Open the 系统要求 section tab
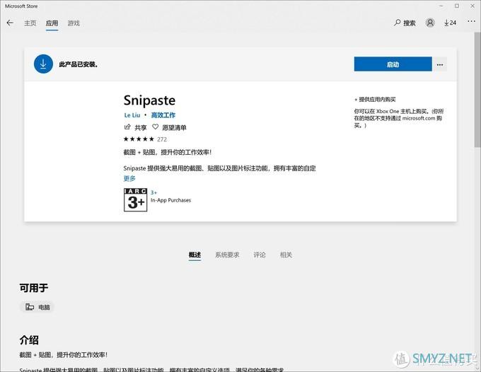 click(x=227, y=255)
